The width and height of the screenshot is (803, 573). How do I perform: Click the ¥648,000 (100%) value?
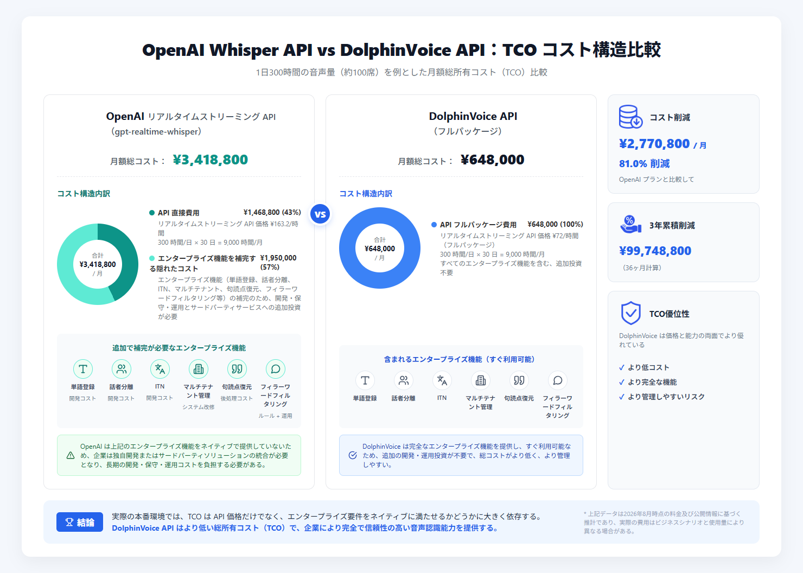point(556,224)
